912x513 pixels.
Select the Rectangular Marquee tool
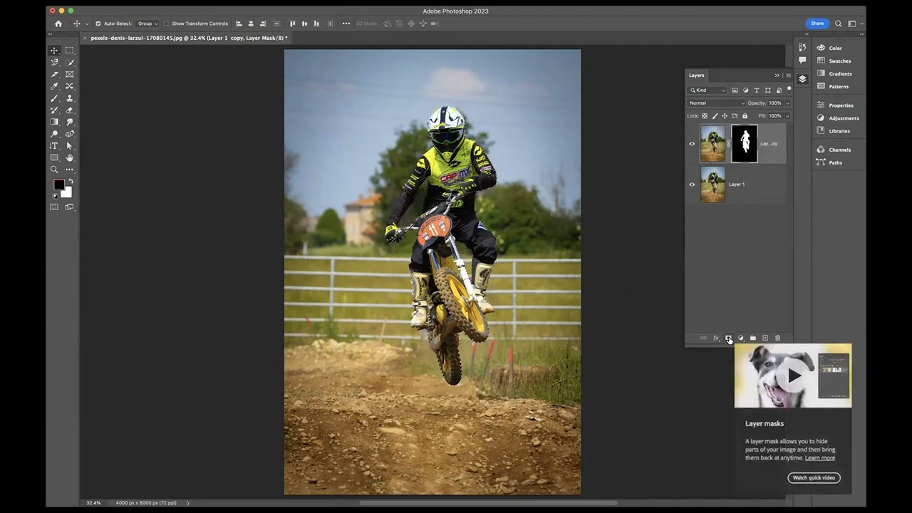[x=69, y=51]
